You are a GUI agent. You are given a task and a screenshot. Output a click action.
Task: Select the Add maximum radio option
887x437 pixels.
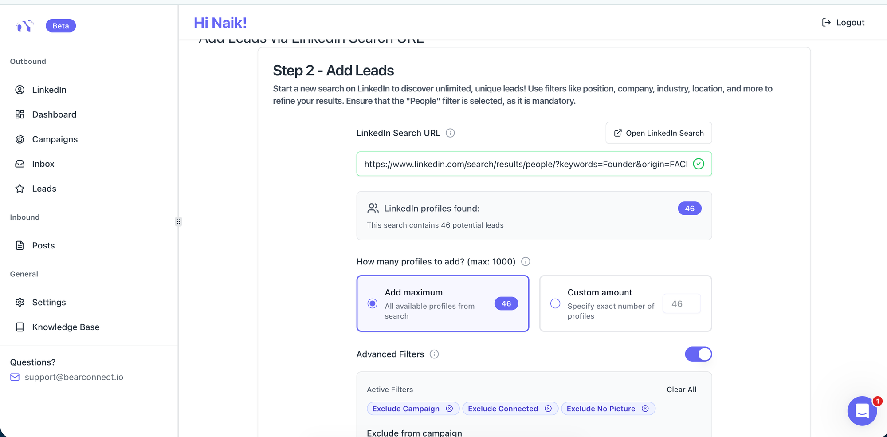[373, 303]
